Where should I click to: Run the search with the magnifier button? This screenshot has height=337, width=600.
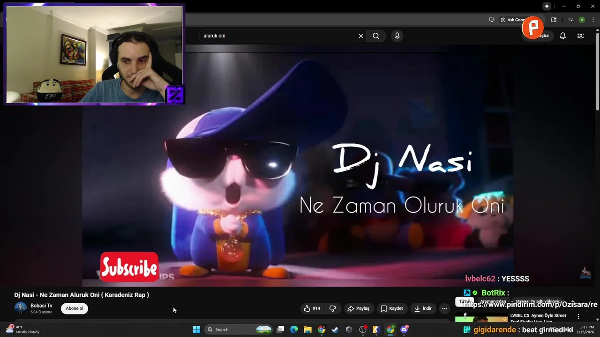point(376,36)
